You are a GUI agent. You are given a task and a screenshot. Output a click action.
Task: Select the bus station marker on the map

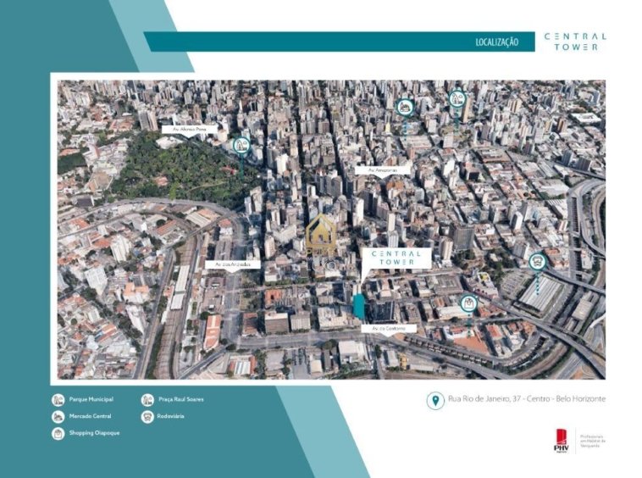(x=536, y=263)
